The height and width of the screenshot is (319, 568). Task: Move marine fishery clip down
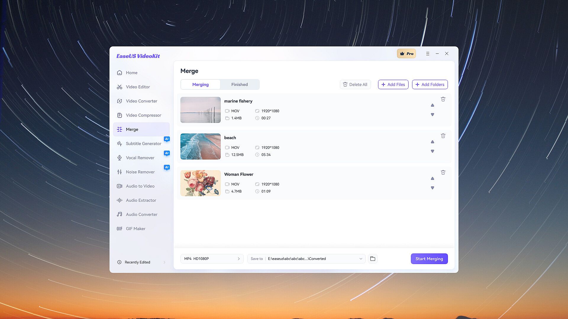click(432, 115)
